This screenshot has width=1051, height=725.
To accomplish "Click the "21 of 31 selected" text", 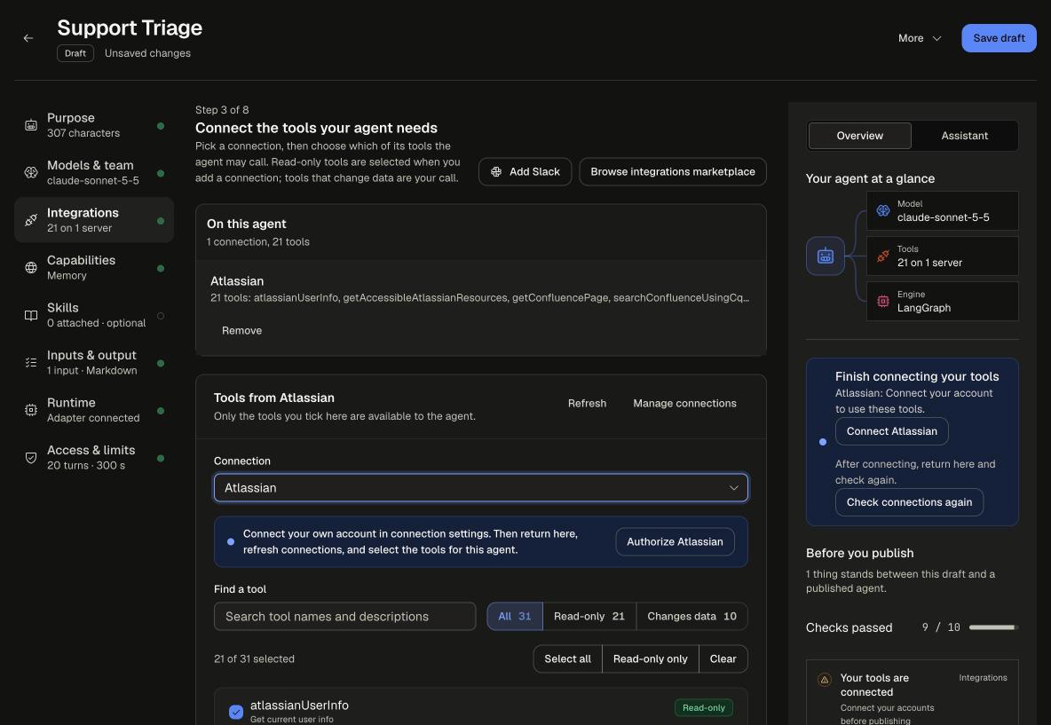I will coord(254,659).
